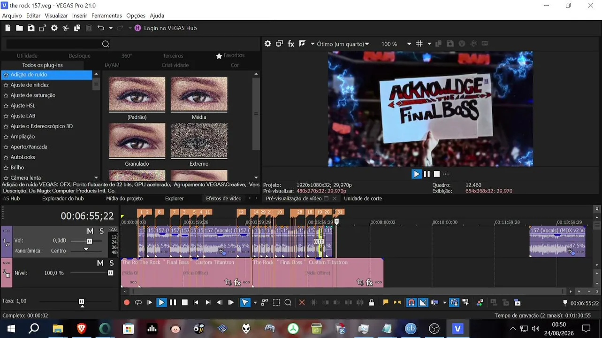Screen dimensions: 602x338
Task: Play the preview from the video preview window
Action: tap(416, 174)
